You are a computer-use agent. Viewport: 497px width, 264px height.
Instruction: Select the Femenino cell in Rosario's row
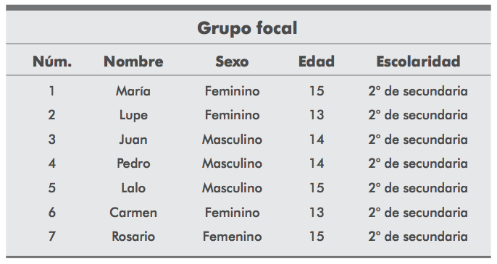point(233,237)
